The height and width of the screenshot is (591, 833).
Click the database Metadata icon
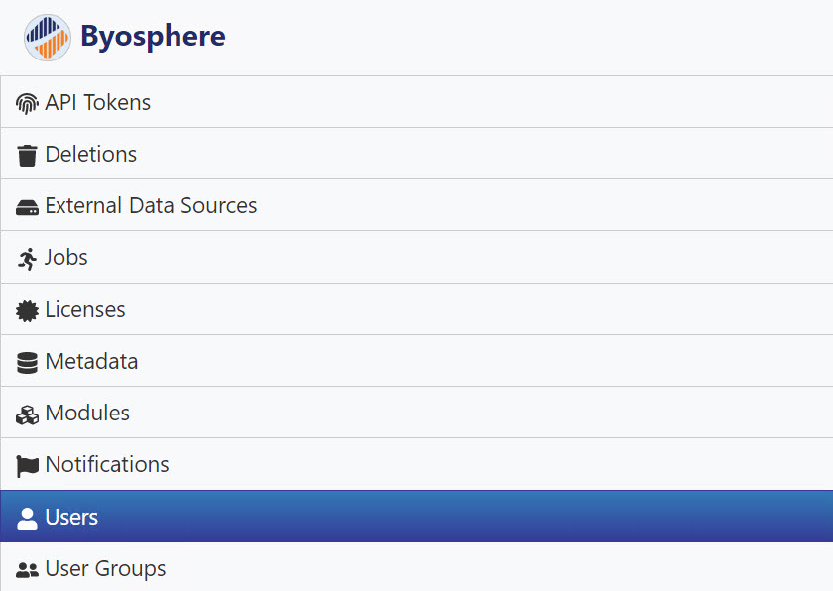coord(27,363)
